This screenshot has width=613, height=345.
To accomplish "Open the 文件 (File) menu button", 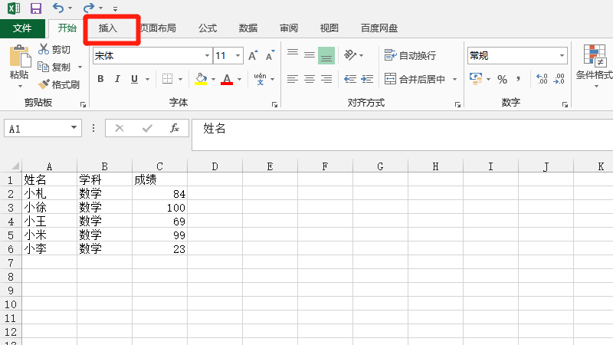I will [22, 28].
